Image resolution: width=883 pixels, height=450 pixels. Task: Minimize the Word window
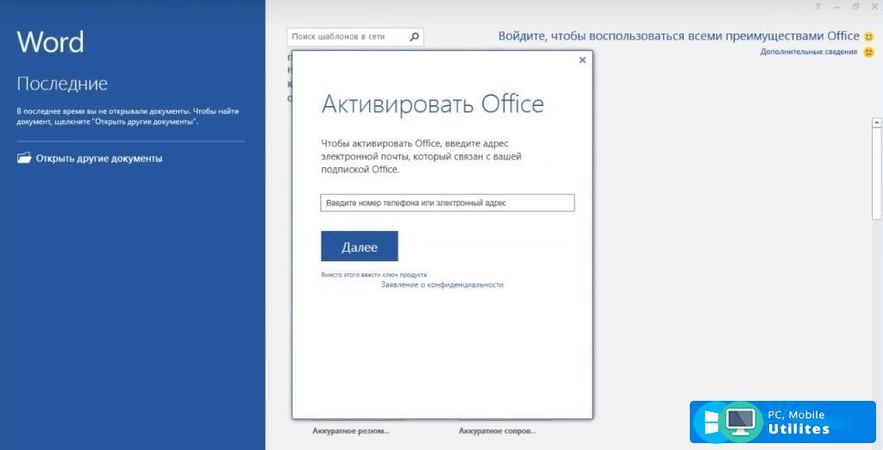(x=836, y=7)
